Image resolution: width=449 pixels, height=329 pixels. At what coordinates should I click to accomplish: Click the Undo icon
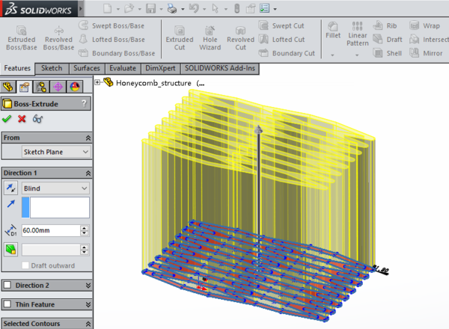point(194,8)
